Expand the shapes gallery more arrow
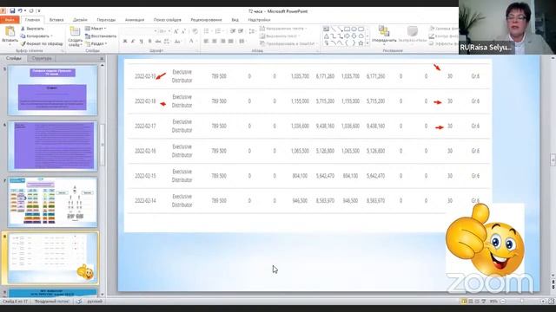The height and width of the screenshot is (312, 556). click(x=367, y=43)
